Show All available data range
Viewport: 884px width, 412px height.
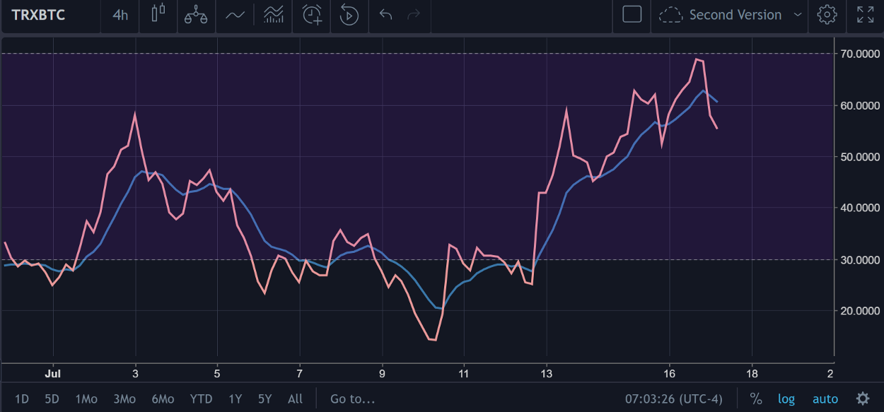point(295,399)
